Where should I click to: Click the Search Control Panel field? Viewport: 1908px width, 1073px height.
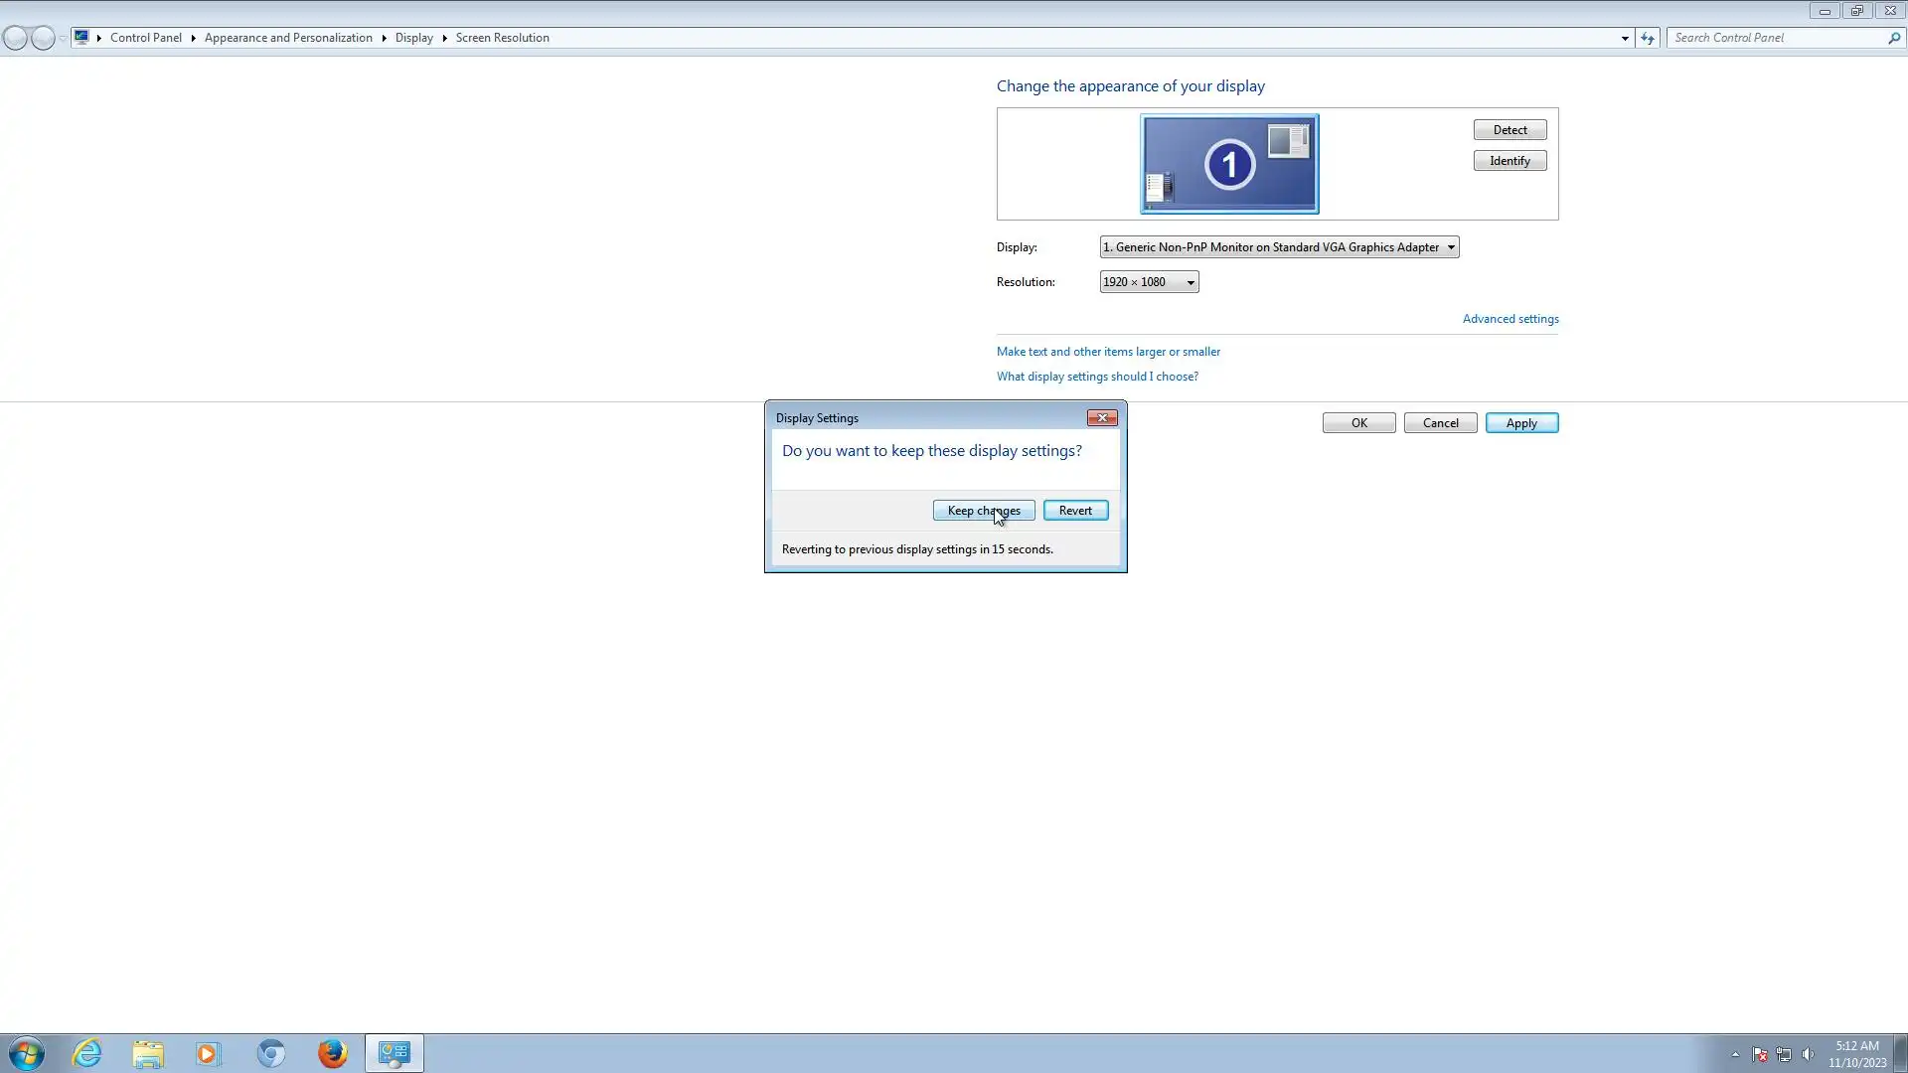[1777, 38]
